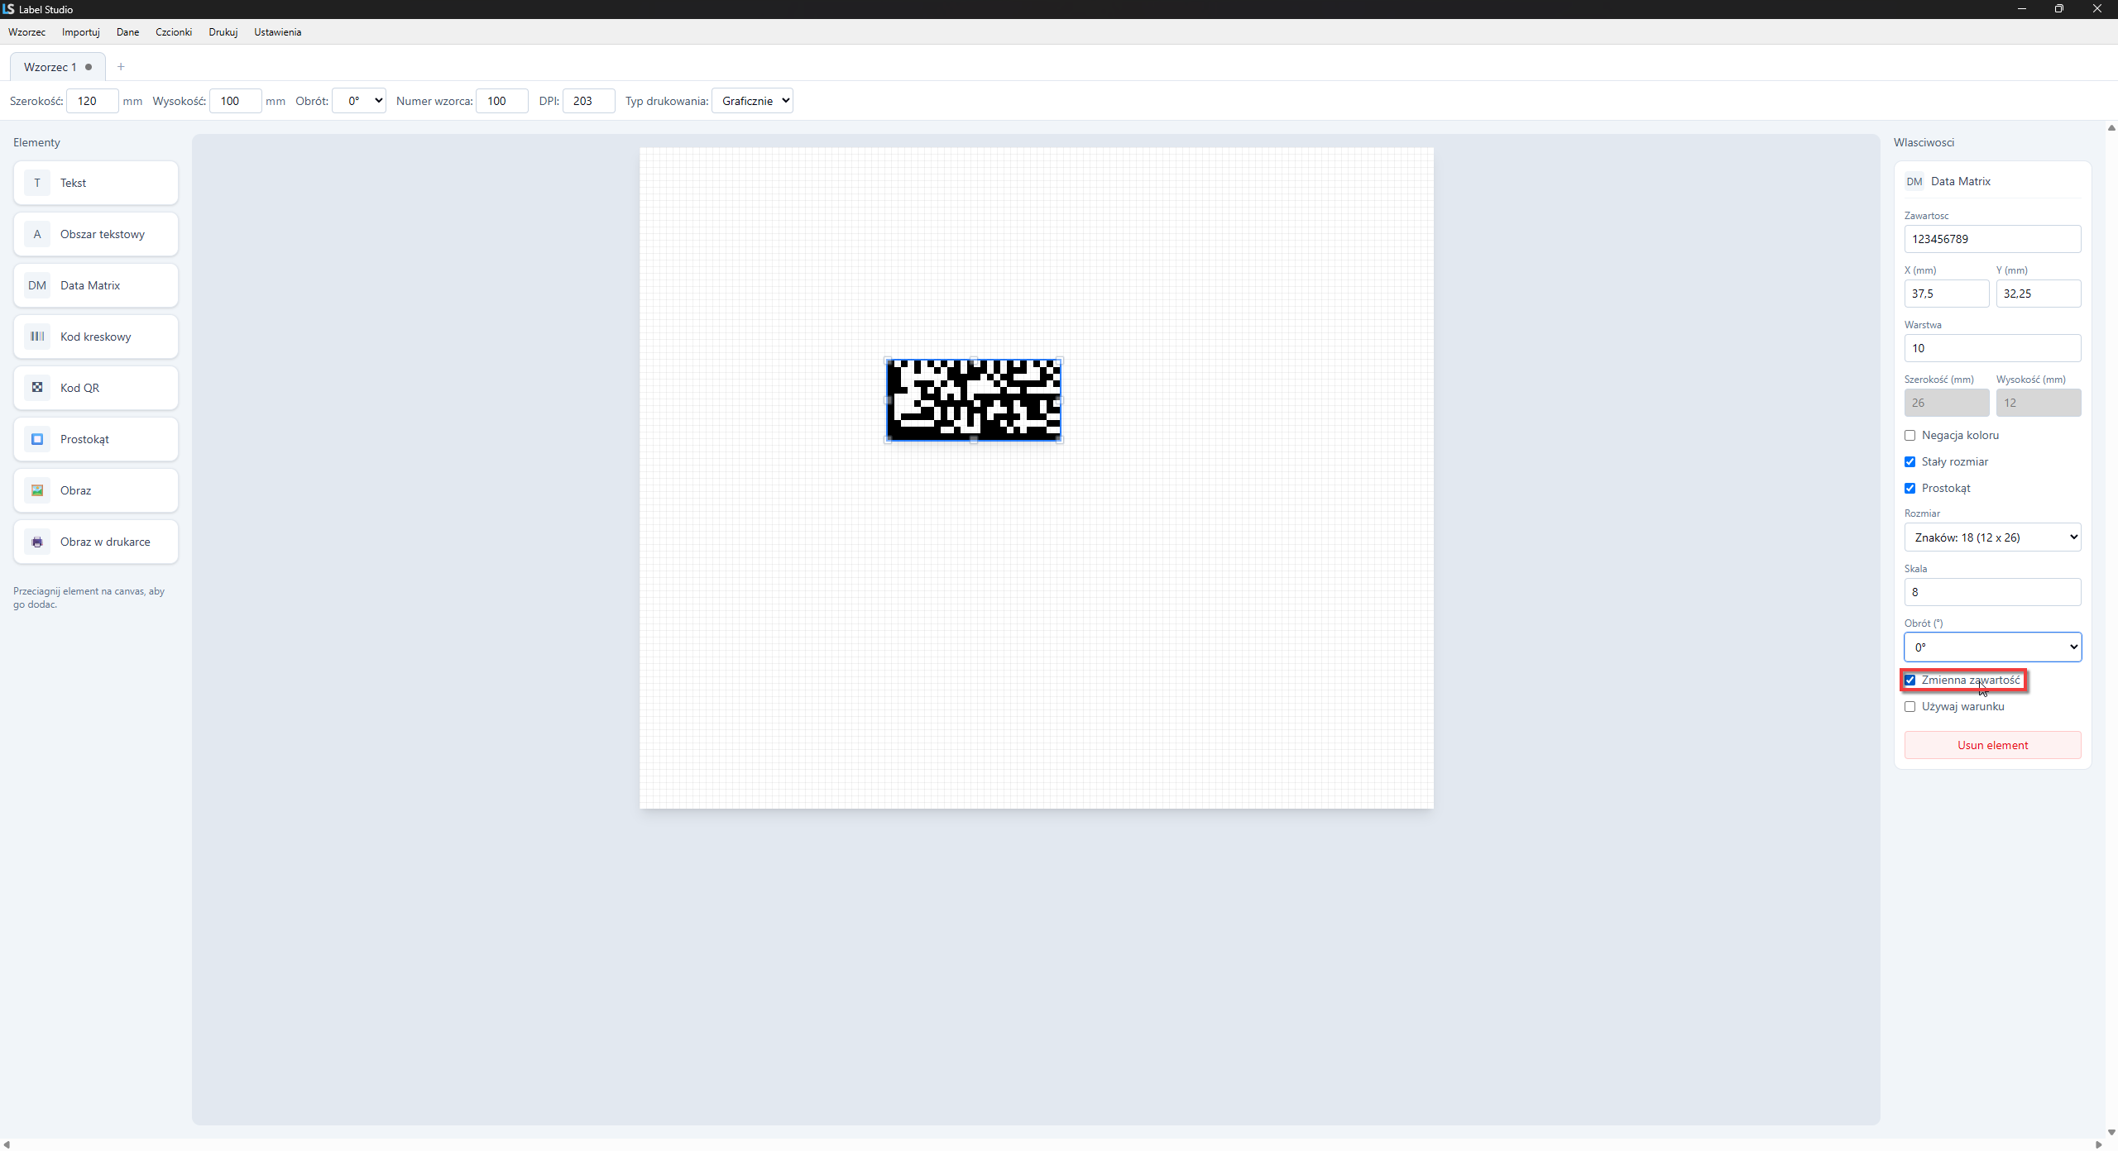Screen dimensions: 2118x1151
Task: Click the Warstwa layer field
Action: (x=1992, y=348)
